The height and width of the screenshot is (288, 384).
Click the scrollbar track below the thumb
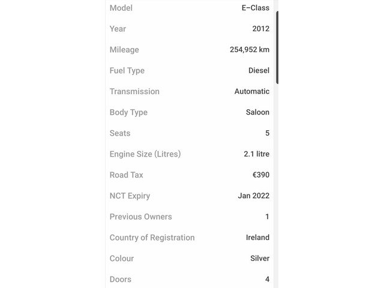click(276, 186)
